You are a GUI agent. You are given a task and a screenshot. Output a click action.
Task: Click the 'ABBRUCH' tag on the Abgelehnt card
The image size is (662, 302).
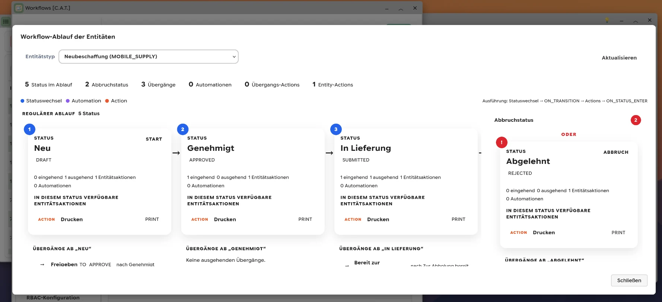(616, 152)
